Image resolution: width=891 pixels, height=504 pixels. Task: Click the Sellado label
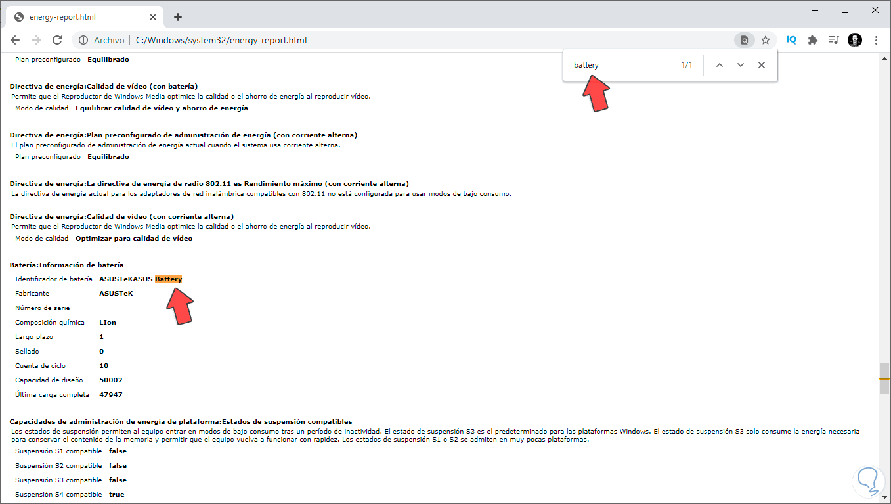point(28,352)
